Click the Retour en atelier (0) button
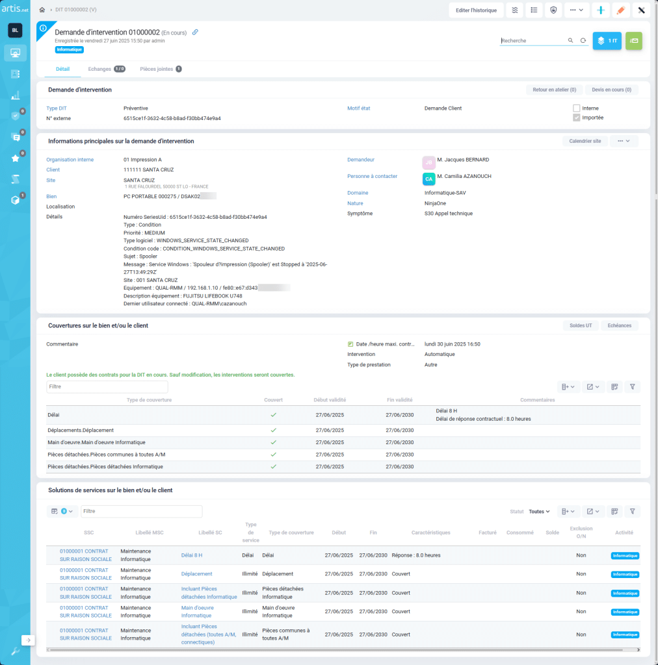This screenshot has height=665, width=658. [x=555, y=90]
